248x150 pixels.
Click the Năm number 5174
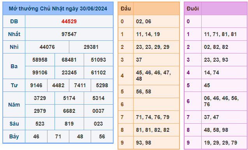click(x=69, y=98)
